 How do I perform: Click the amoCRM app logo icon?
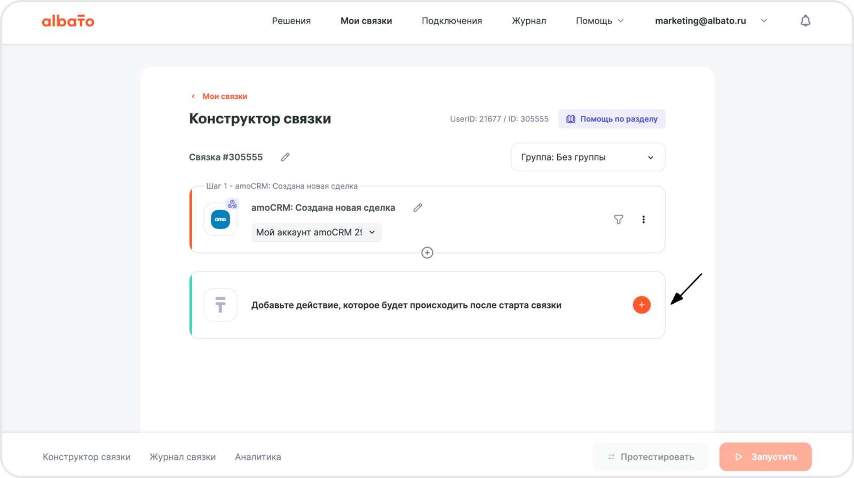click(x=220, y=219)
